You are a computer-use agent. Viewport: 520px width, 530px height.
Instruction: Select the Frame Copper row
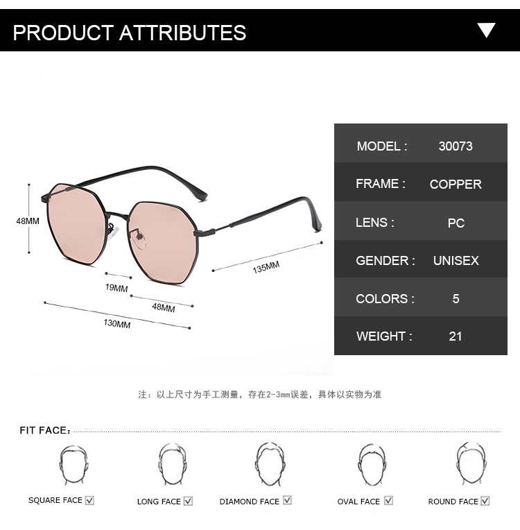[421, 184]
